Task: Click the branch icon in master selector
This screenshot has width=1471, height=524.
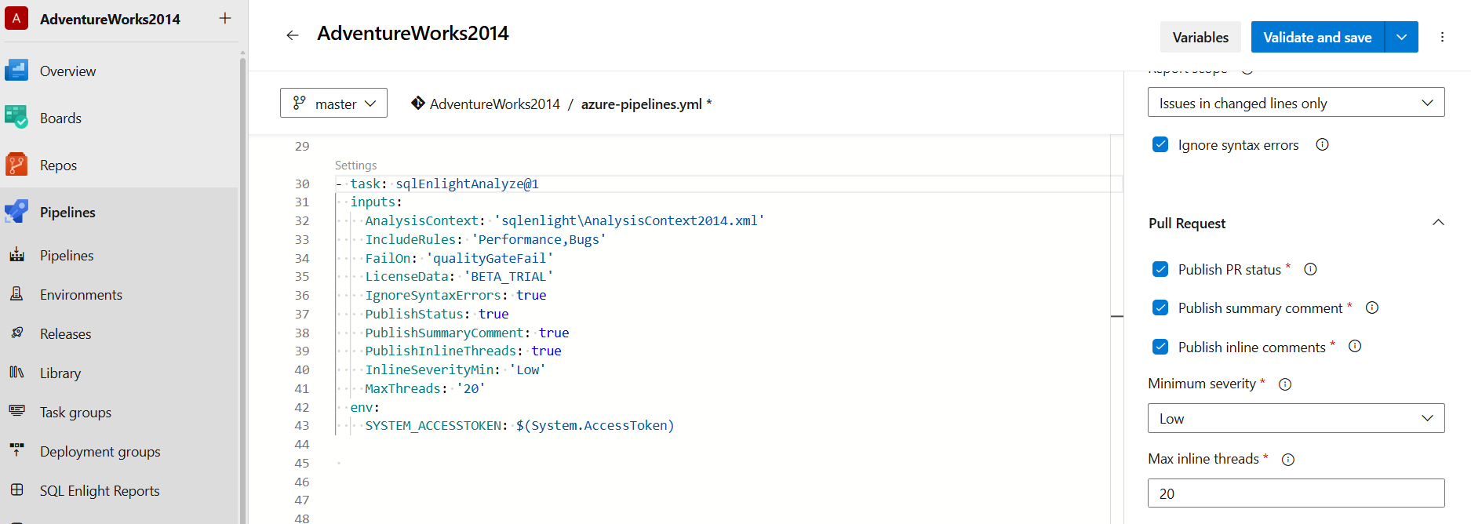Action: click(x=299, y=103)
